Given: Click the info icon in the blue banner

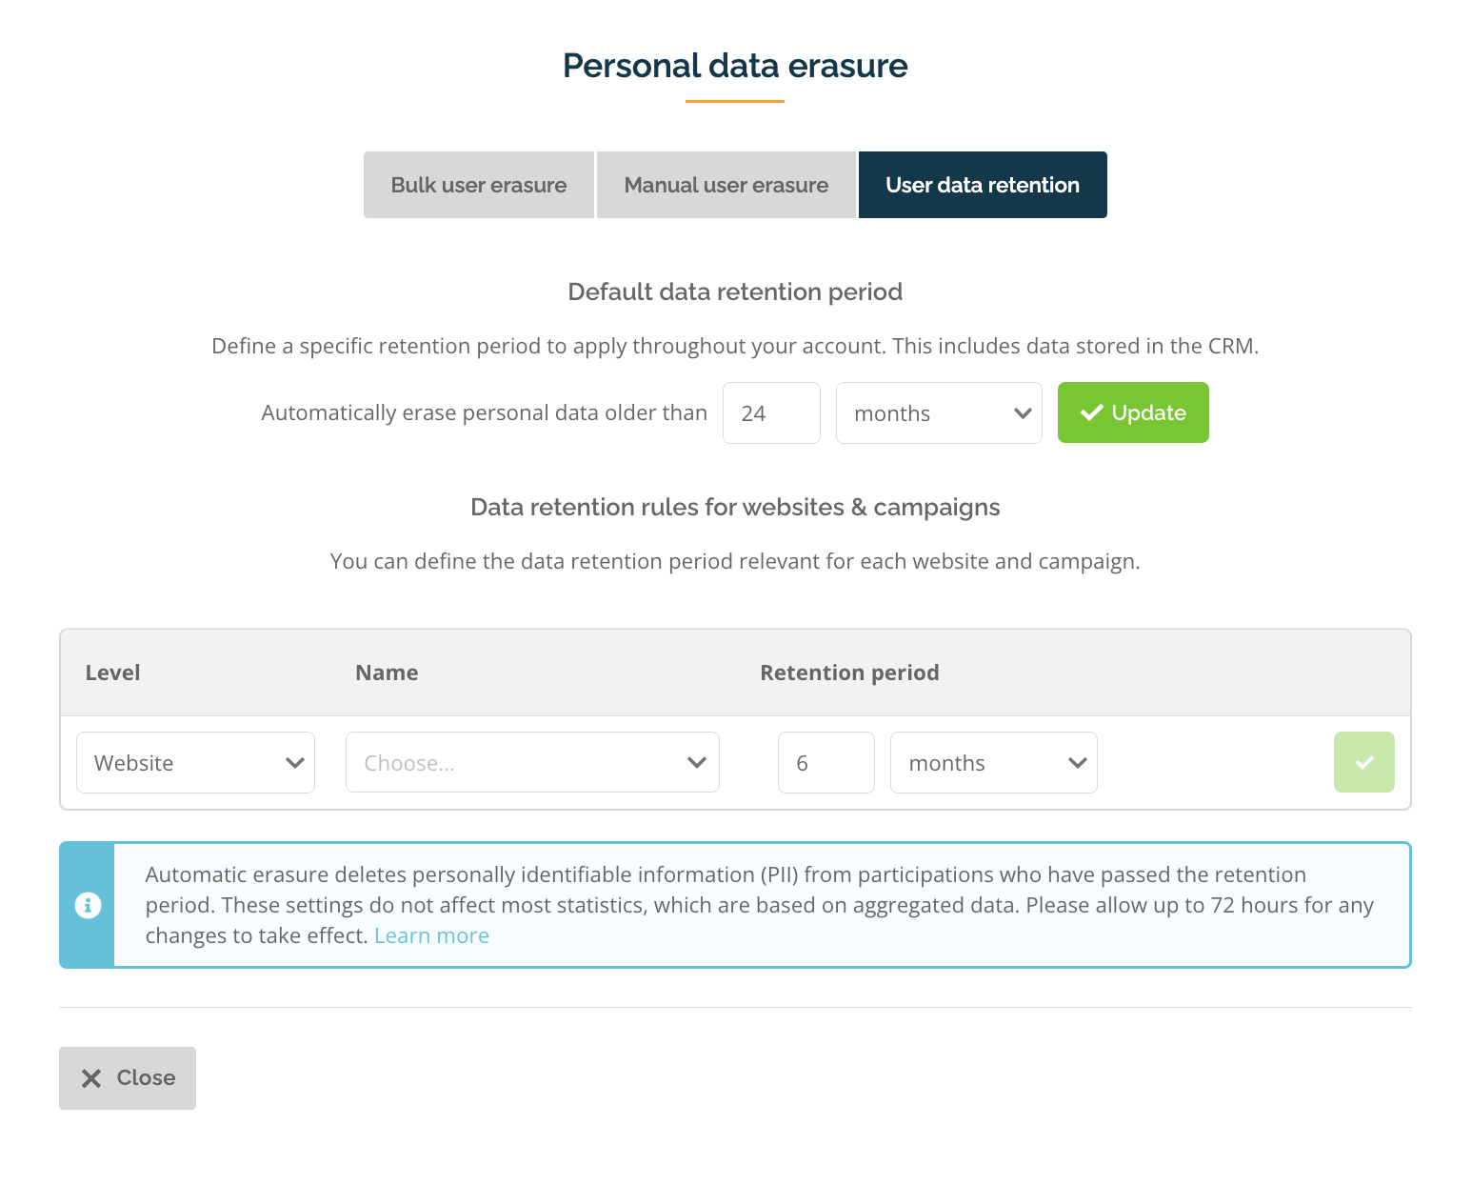Looking at the screenshot, I should pyautogui.click(x=88, y=905).
